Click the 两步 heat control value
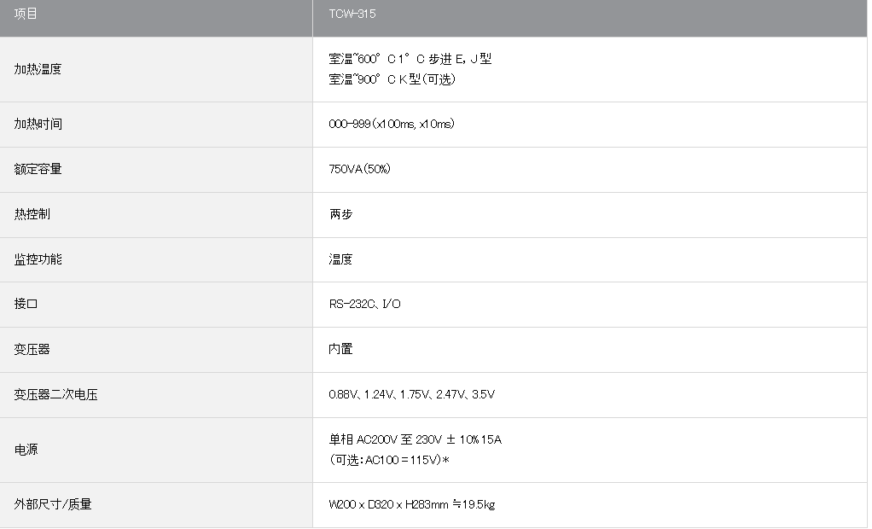This screenshot has height=529, width=872. 340,214
